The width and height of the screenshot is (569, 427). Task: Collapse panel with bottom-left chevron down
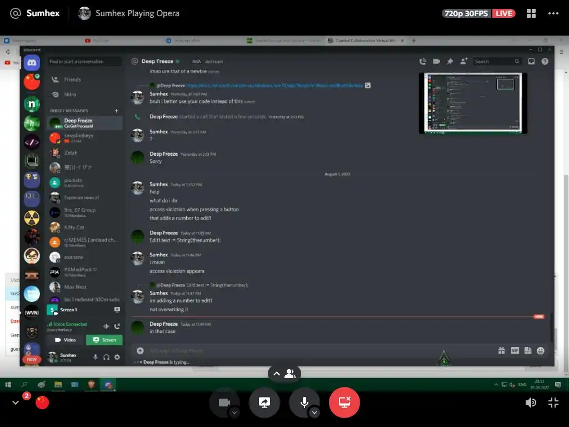coord(15,403)
